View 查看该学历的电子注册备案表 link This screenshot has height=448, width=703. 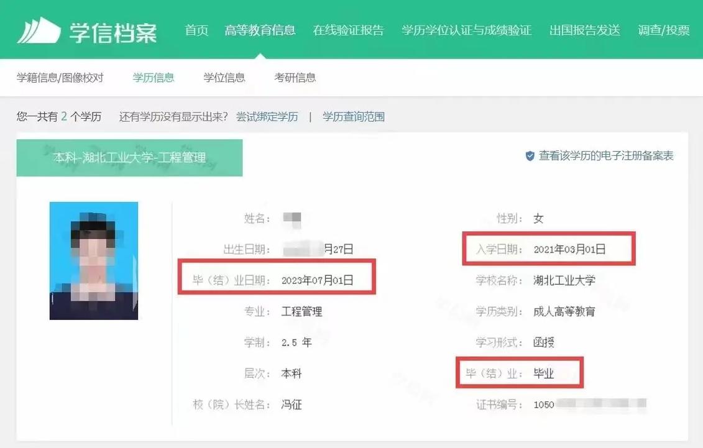[x=606, y=156]
